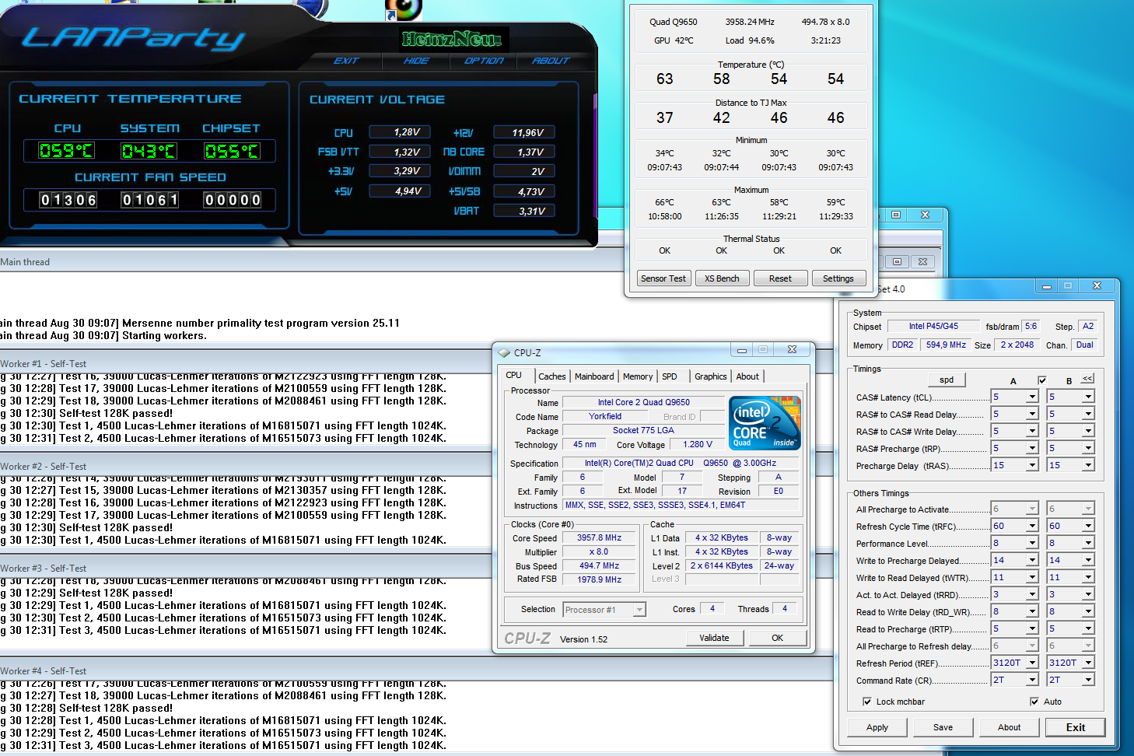The width and height of the screenshot is (1134, 756).
Task: Open Performance Level dropdown in column A
Action: click(x=1032, y=543)
